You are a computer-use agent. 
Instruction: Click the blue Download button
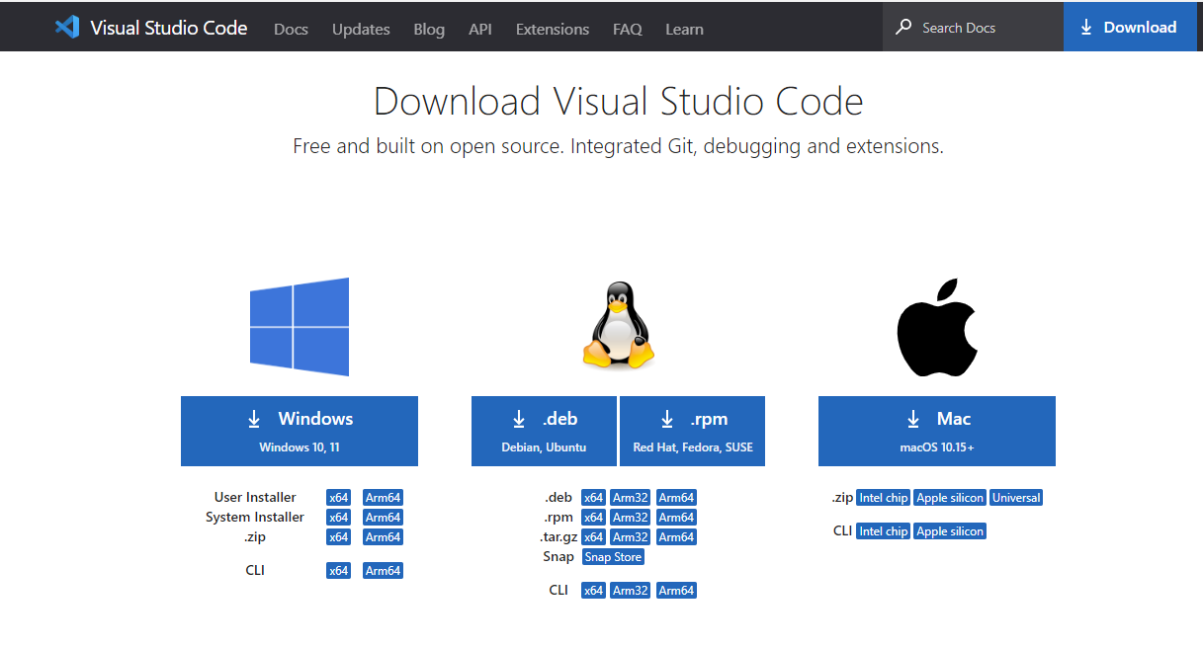1130,27
